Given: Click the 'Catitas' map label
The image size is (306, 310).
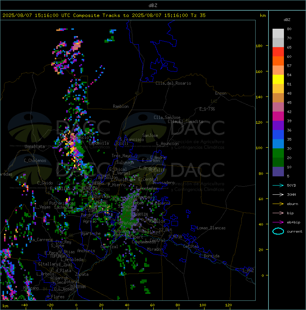Looking at the screenshot, I should (191, 246).
